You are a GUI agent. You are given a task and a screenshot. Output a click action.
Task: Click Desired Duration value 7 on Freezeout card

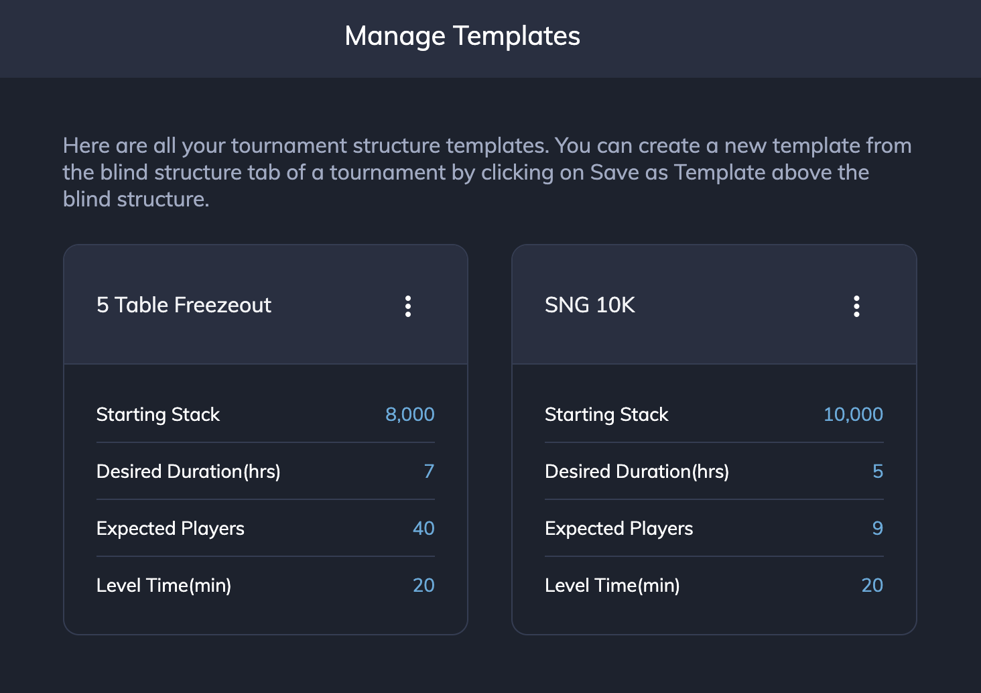(430, 471)
